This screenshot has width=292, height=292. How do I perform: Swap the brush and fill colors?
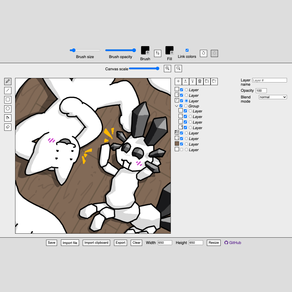pyautogui.click(x=158, y=54)
